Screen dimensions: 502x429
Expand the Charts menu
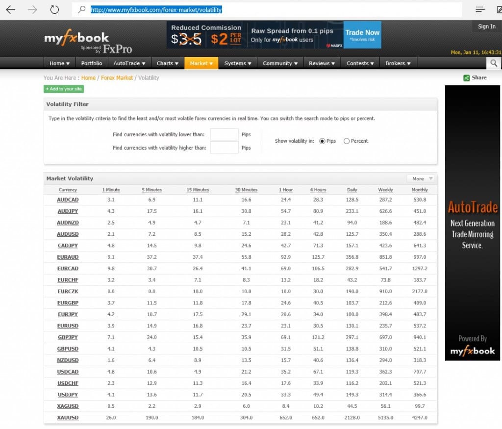[168, 63]
